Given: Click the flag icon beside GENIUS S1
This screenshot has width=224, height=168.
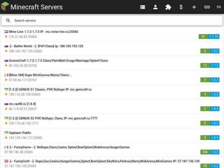Looking at the screenshot, I should point(6,90).
